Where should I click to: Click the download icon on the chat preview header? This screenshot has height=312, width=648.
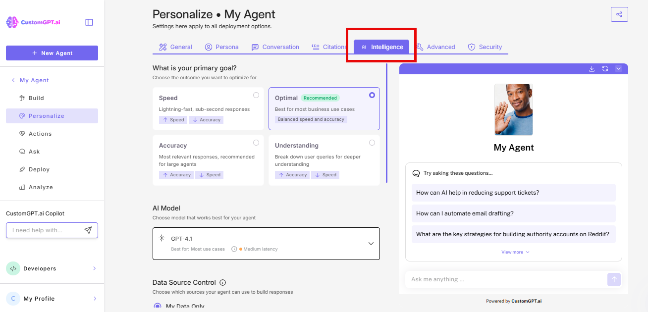(x=592, y=69)
